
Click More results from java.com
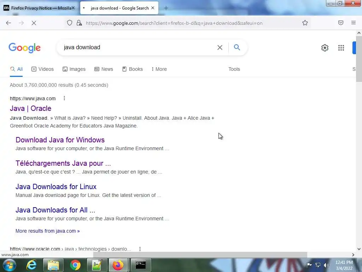(48, 231)
